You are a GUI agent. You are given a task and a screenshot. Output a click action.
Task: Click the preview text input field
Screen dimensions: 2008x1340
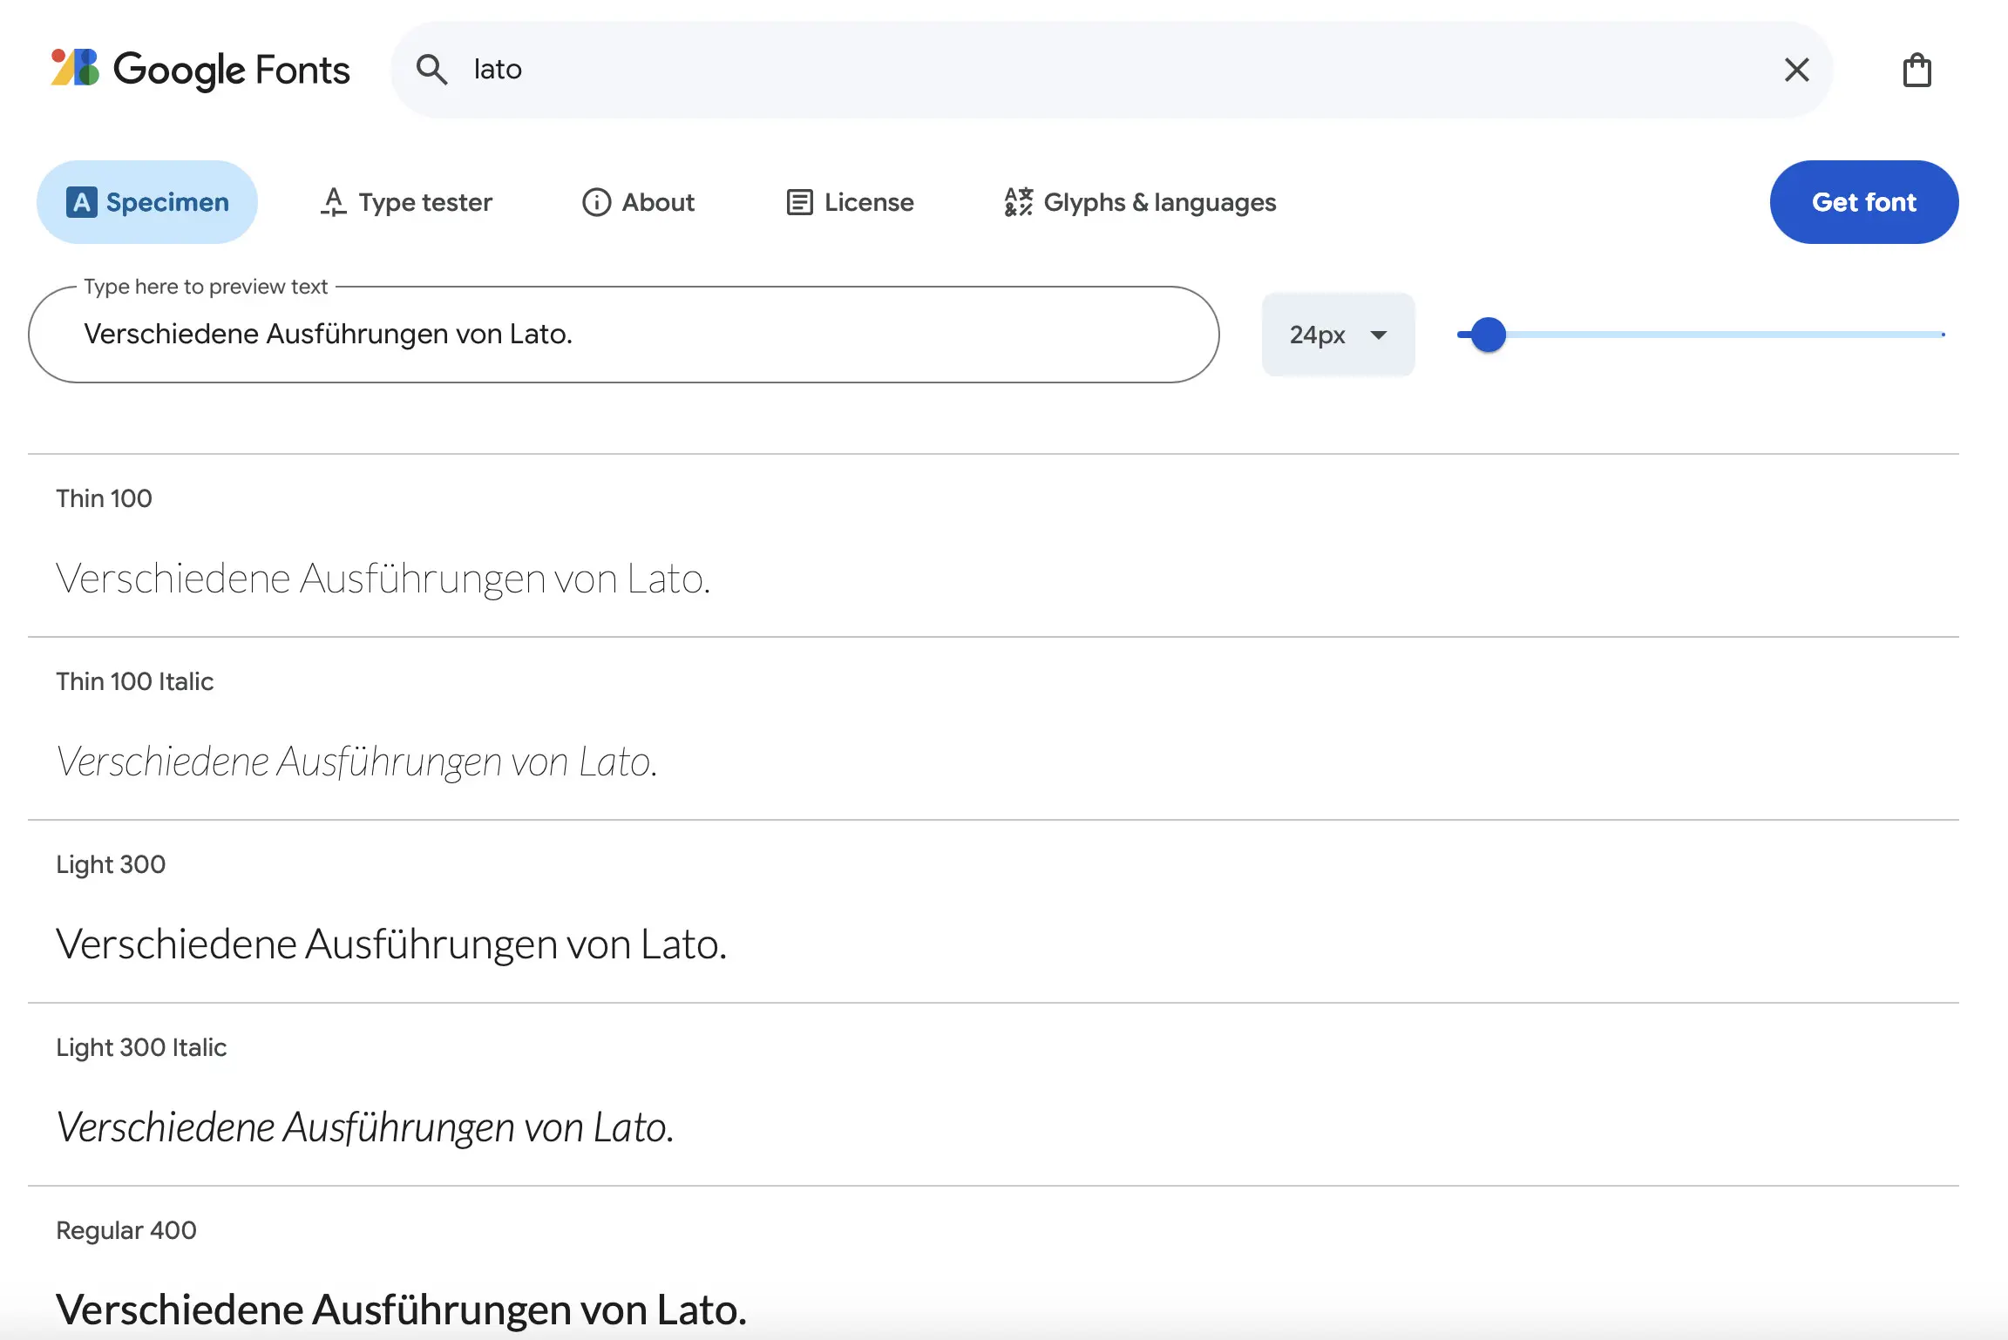[x=623, y=334]
